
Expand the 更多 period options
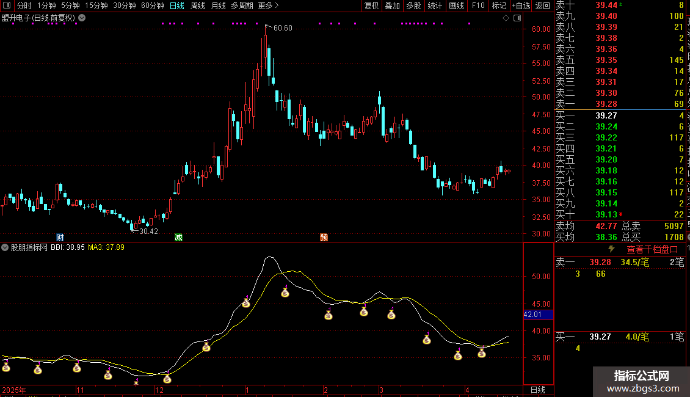[x=268, y=5]
